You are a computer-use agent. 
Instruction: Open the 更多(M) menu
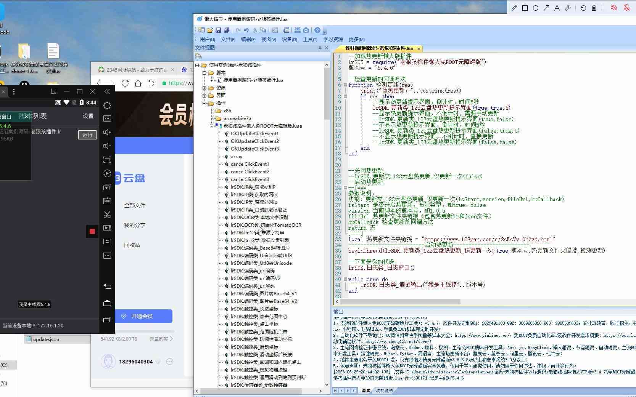click(356, 39)
